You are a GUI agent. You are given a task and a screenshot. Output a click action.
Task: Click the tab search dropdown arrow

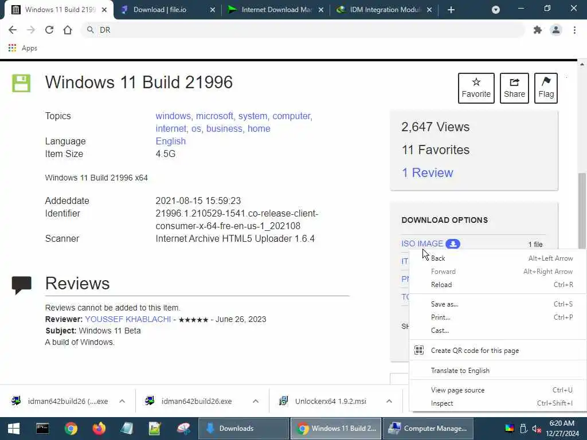coord(496,10)
